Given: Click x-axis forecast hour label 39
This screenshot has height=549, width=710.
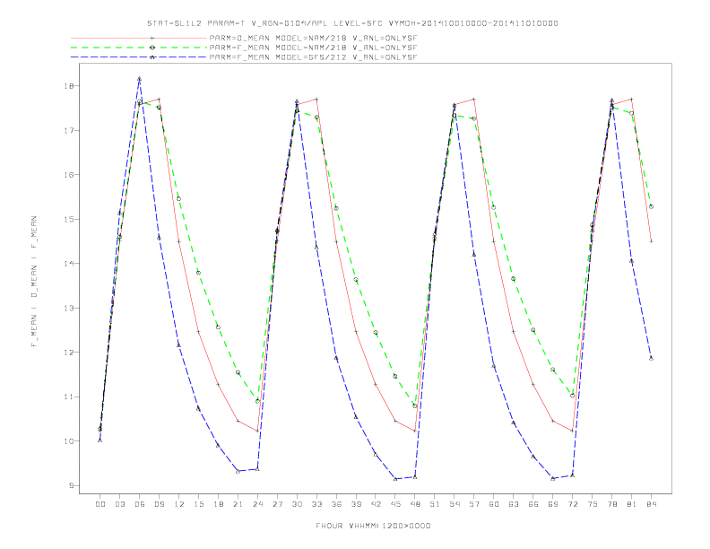Looking at the screenshot, I should coord(357,504).
